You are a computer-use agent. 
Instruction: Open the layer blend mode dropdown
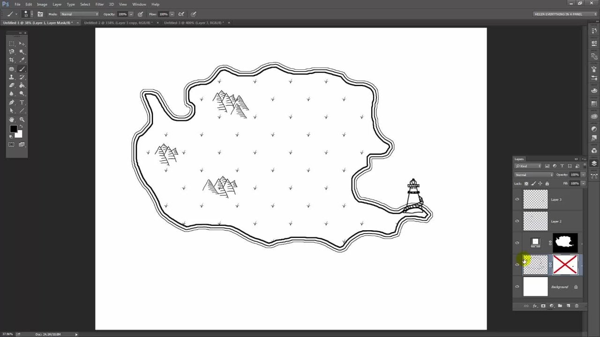coord(533,175)
